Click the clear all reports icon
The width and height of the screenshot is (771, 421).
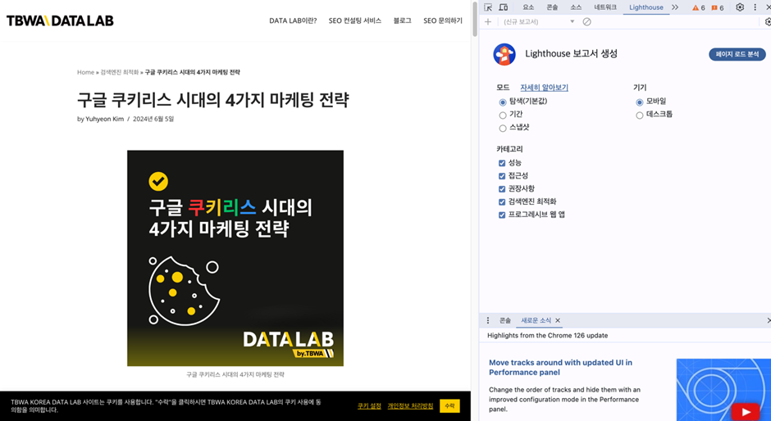click(586, 22)
